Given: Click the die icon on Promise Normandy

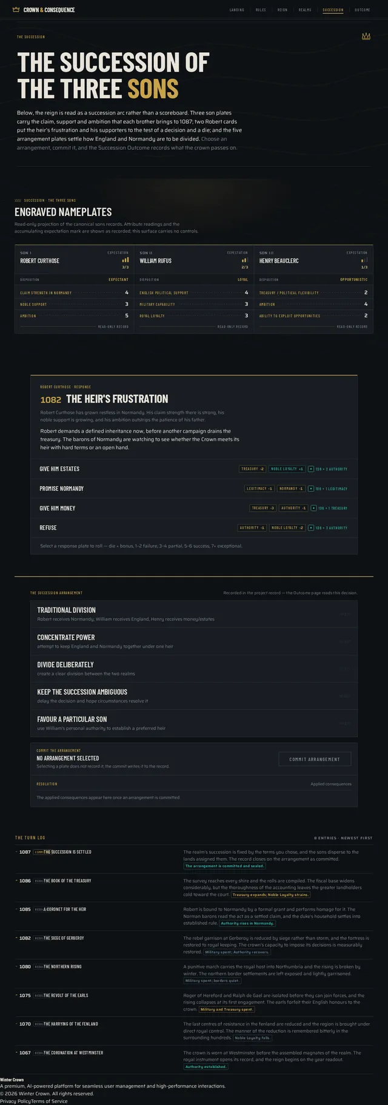Looking at the screenshot, I should [x=311, y=488].
